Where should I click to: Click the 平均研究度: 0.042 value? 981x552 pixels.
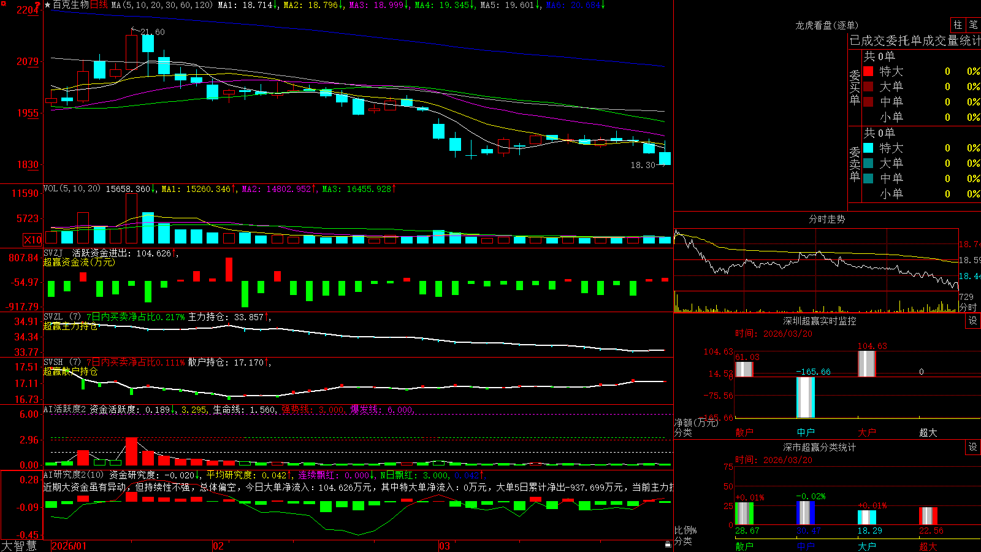point(246,475)
